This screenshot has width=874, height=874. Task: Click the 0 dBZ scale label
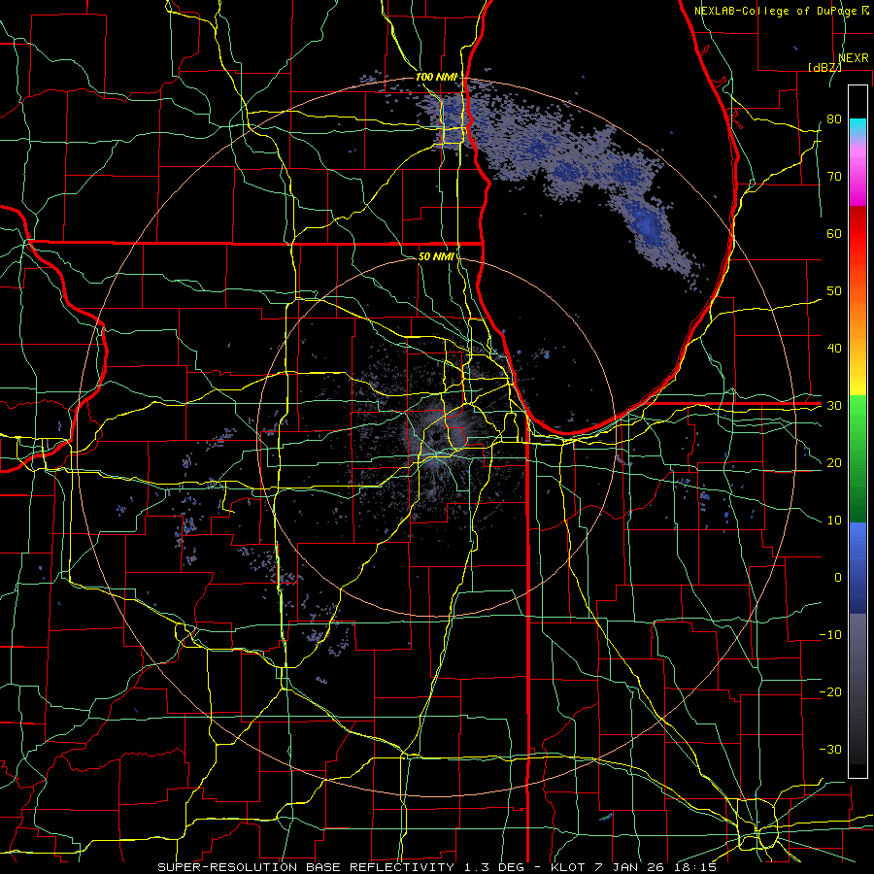(838, 578)
